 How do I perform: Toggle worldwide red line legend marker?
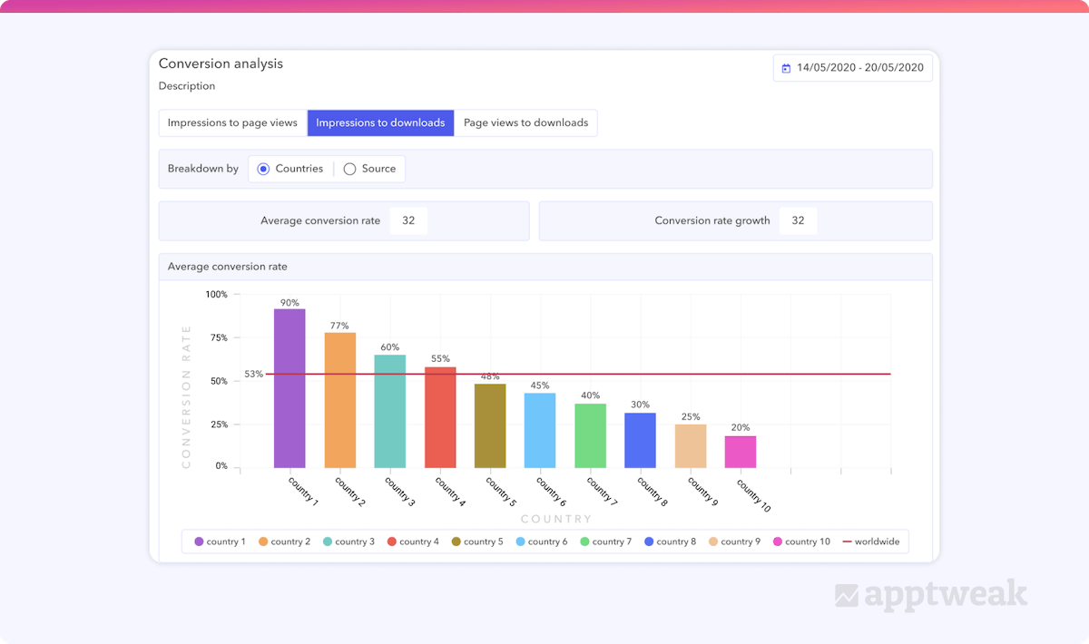click(848, 542)
